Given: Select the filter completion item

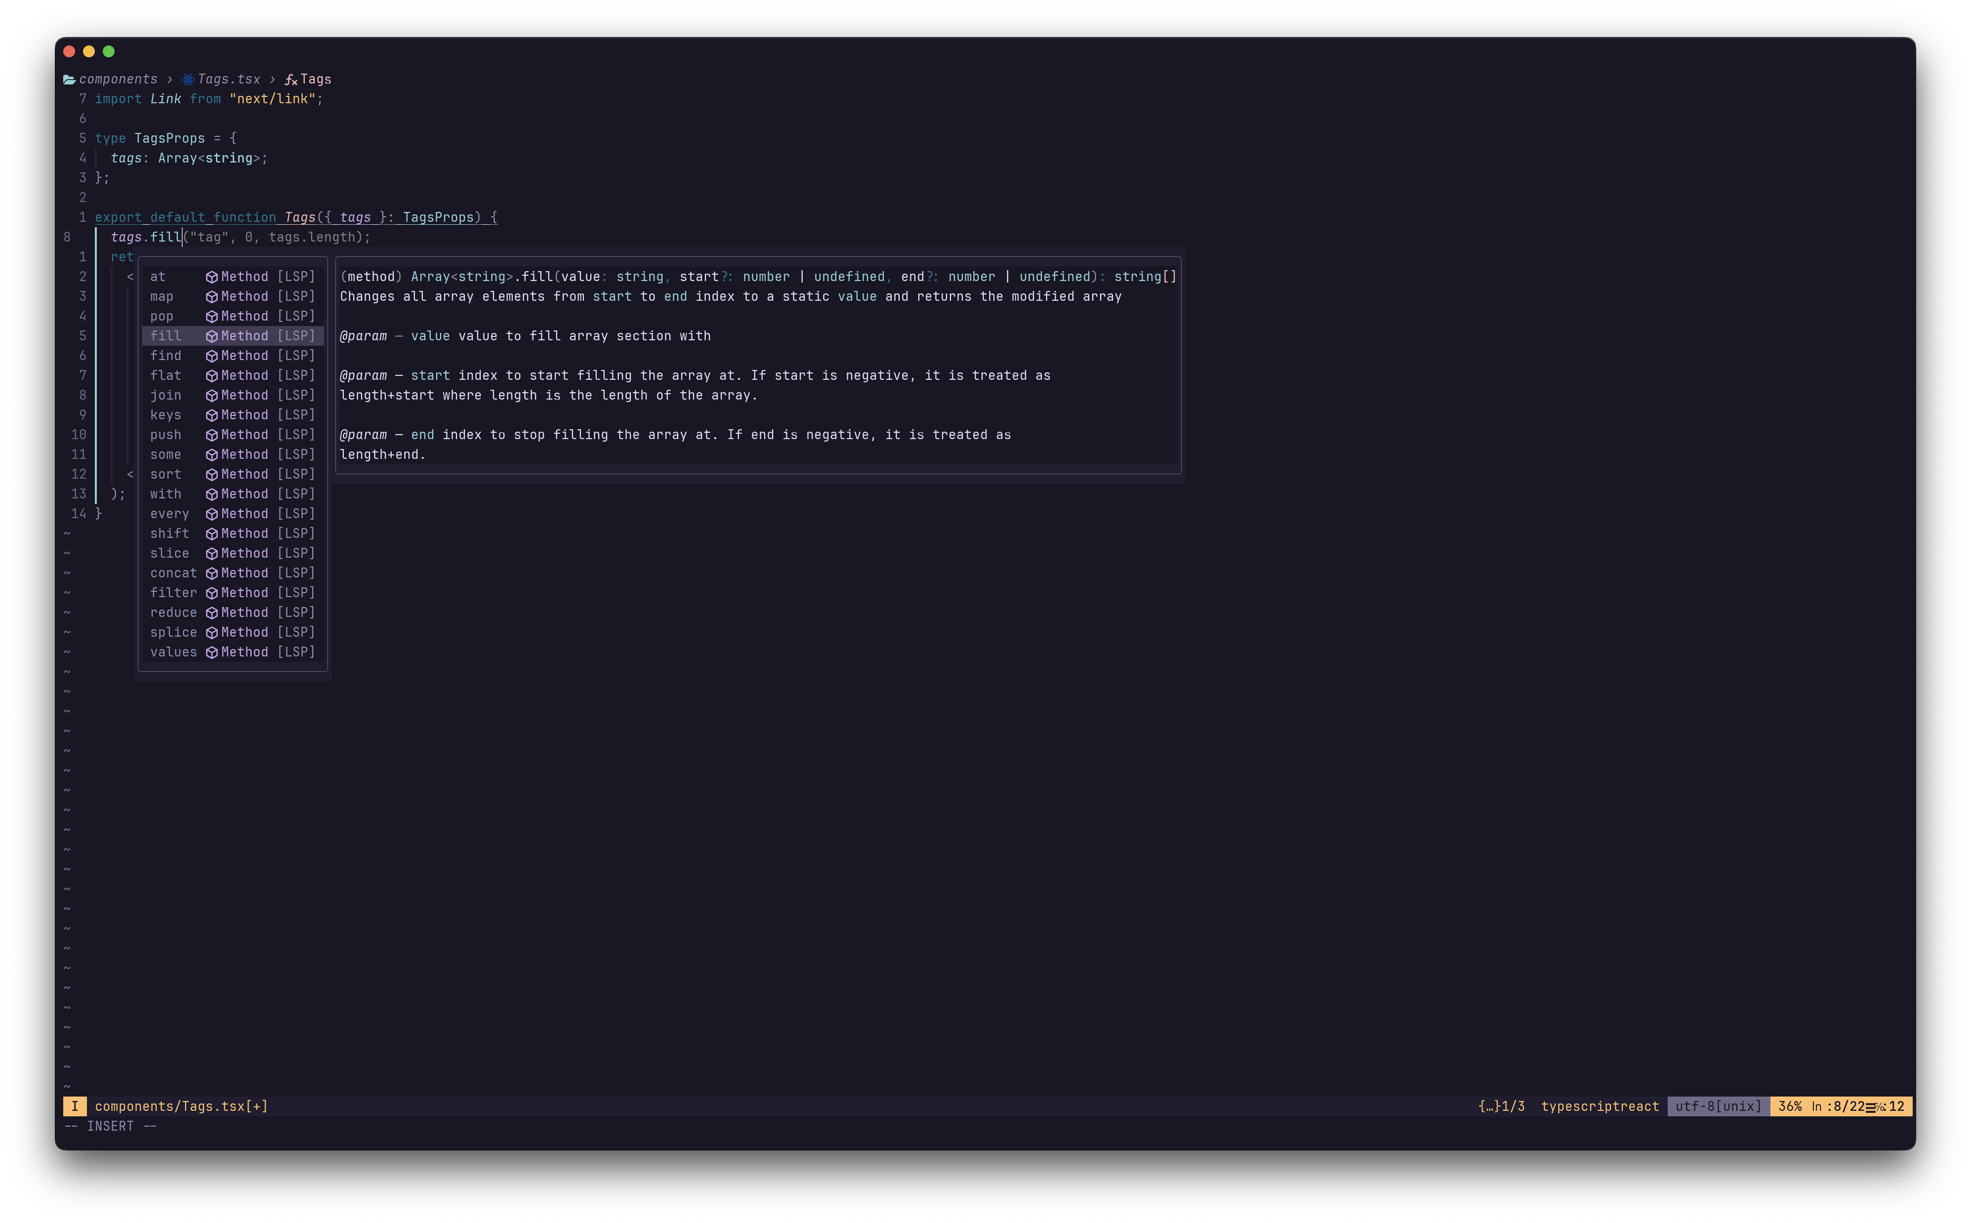Looking at the screenshot, I should pos(174,593).
